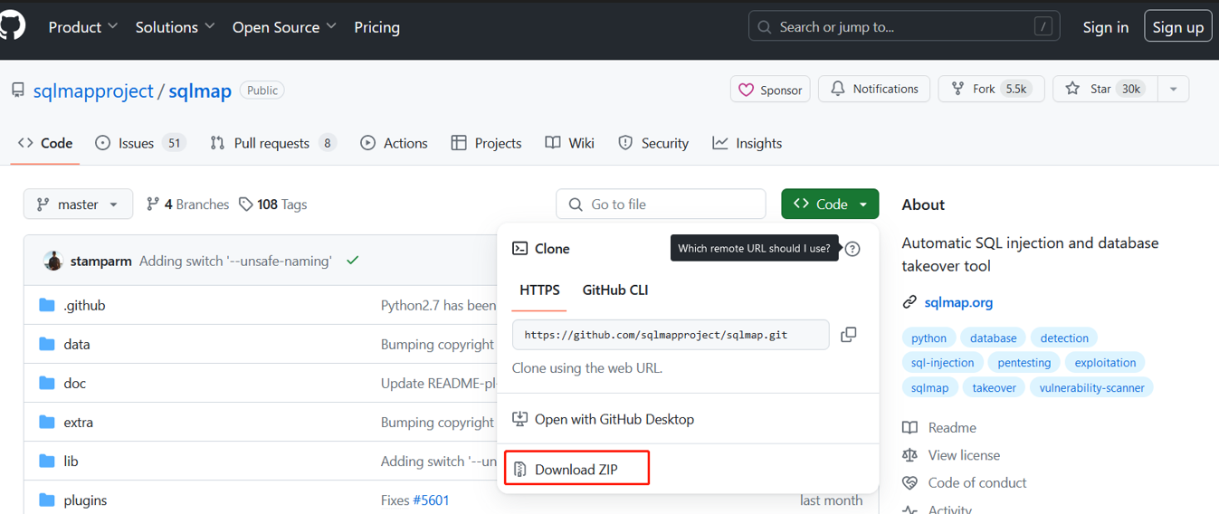The width and height of the screenshot is (1219, 514).
Task: Click the help question mark icon
Action: coord(852,249)
